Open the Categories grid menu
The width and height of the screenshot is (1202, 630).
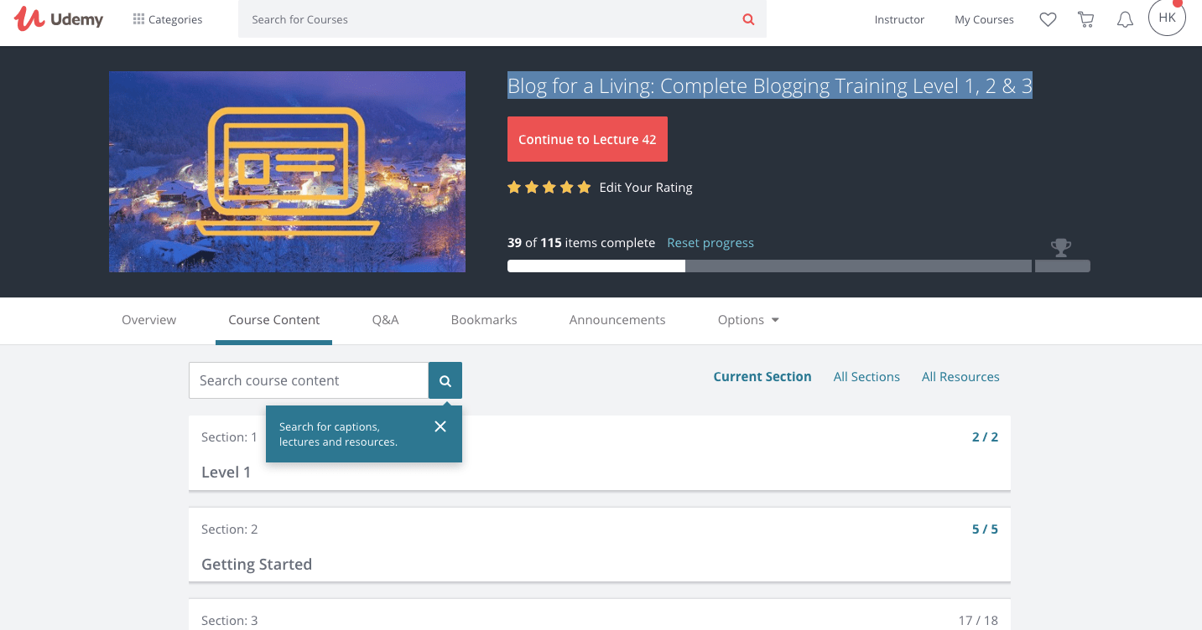(x=168, y=19)
